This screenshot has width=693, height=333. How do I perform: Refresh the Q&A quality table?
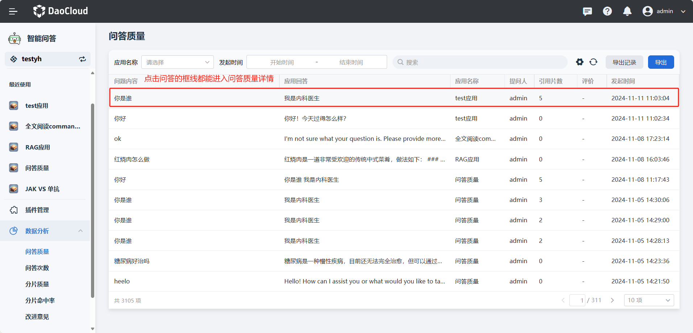point(593,62)
